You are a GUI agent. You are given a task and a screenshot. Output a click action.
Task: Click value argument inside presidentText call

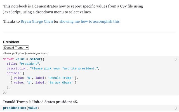pos(32,108)
